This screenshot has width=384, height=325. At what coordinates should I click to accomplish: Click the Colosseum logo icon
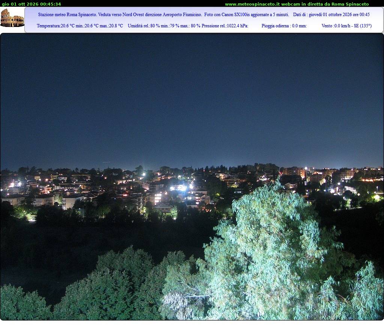pyautogui.click(x=12, y=18)
